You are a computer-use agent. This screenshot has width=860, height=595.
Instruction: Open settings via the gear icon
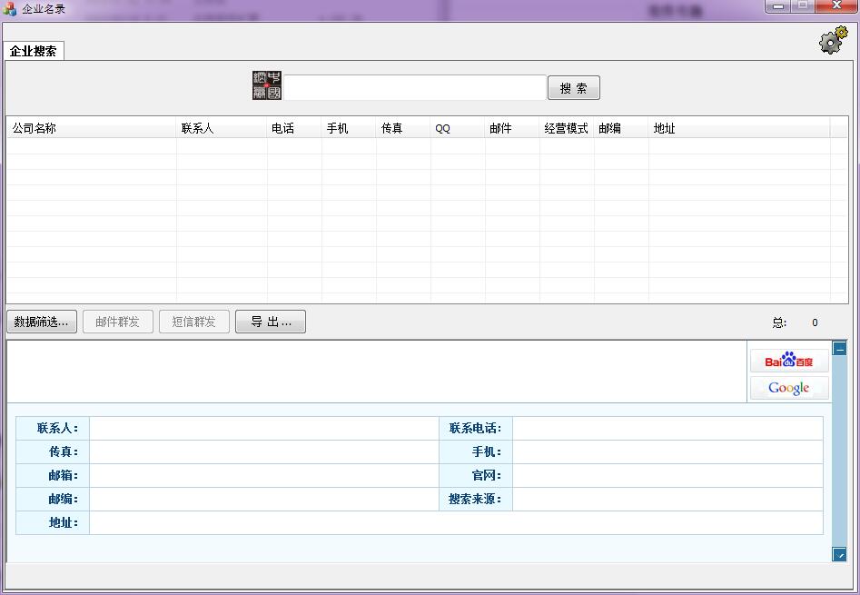pyautogui.click(x=832, y=40)
